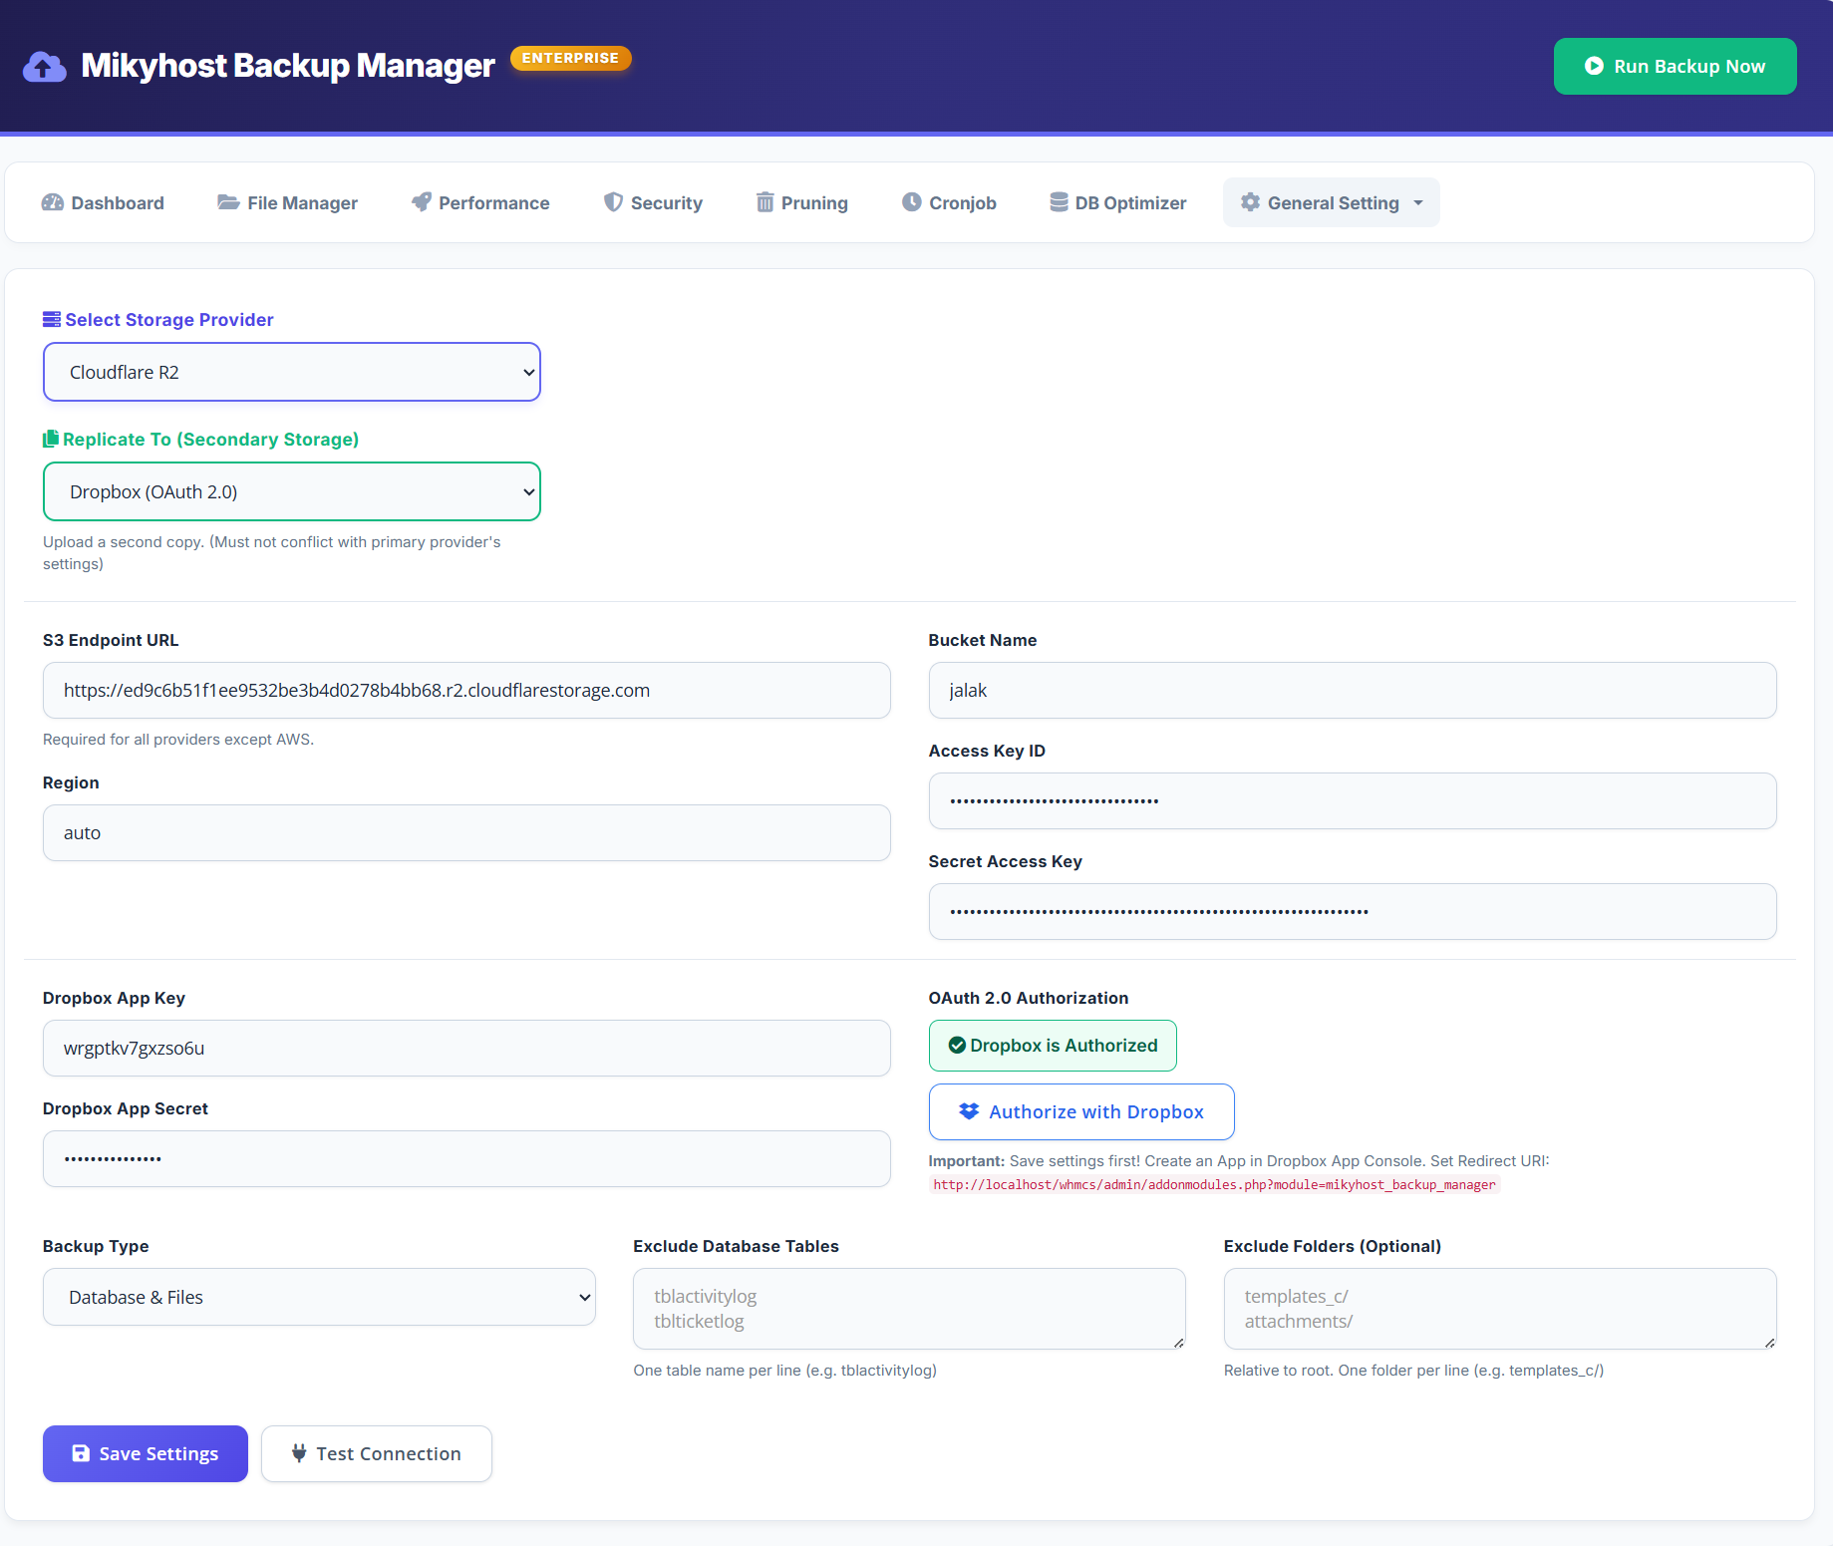This screenshot has height=1546, width=1833.
Task: Click the ENTERPRISE badge
Action: (570, 58)
